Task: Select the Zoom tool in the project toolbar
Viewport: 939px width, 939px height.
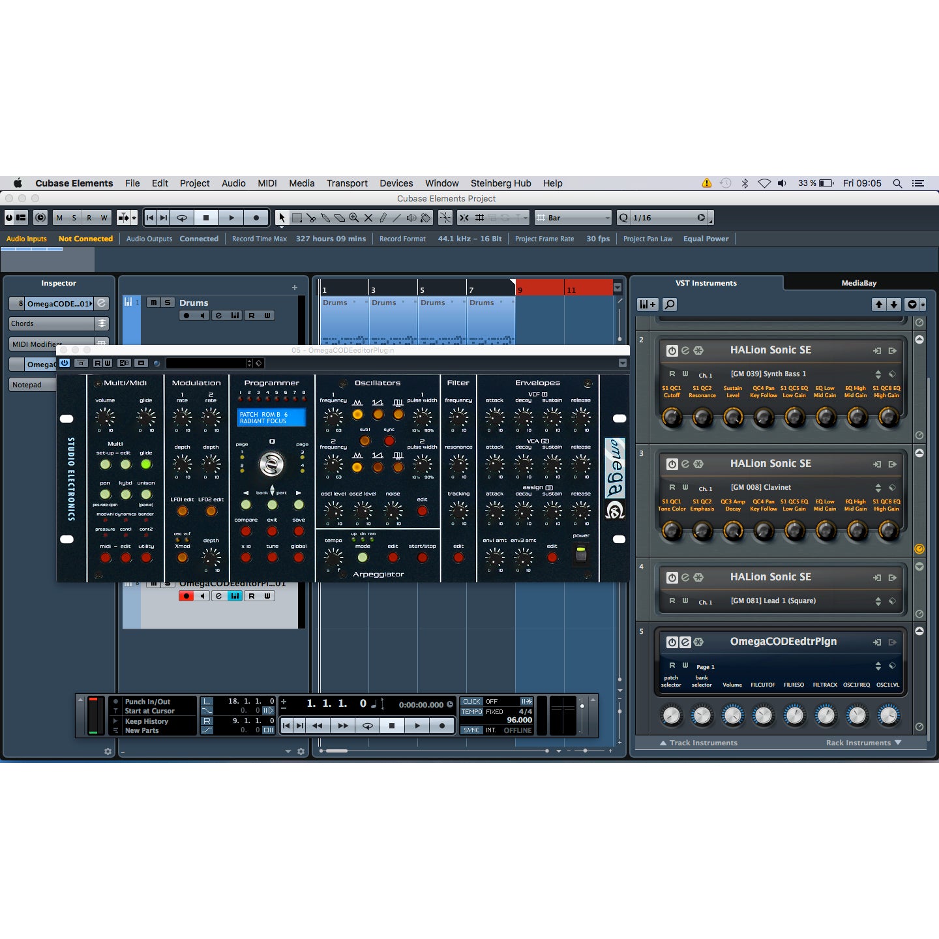Action: (x=353, y=217)
